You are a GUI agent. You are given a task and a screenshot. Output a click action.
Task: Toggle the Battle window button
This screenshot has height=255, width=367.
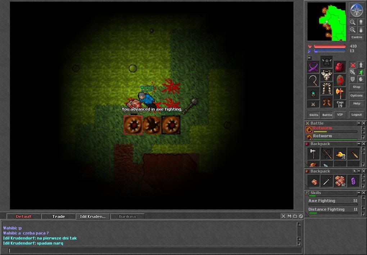pos(327,115)
